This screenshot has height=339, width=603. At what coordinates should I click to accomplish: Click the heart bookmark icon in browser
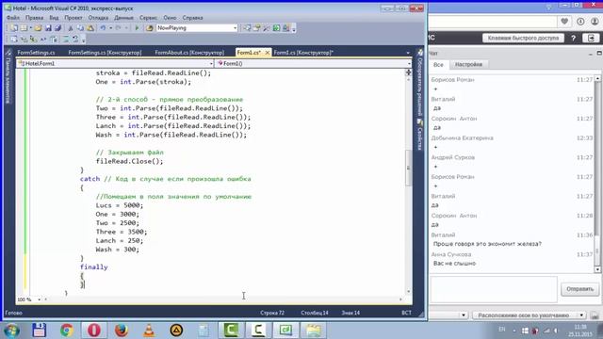point(564,21)
